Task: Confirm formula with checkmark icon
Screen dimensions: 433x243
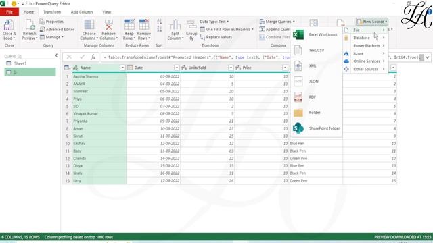Action: click(x=82, y=57)
